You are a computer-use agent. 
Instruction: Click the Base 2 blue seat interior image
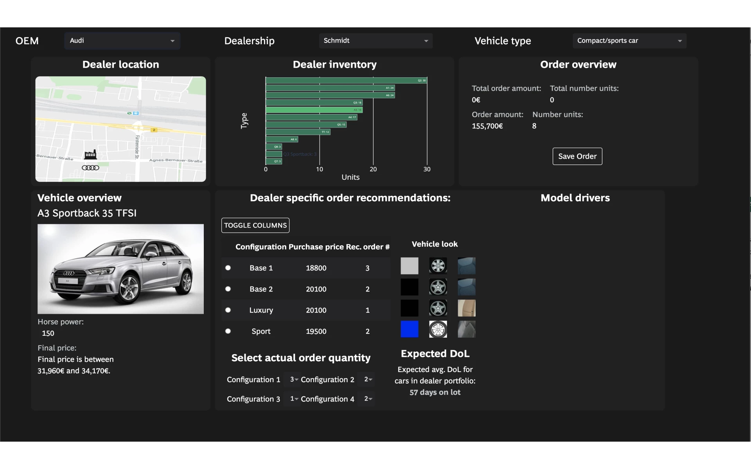(467, 287)
